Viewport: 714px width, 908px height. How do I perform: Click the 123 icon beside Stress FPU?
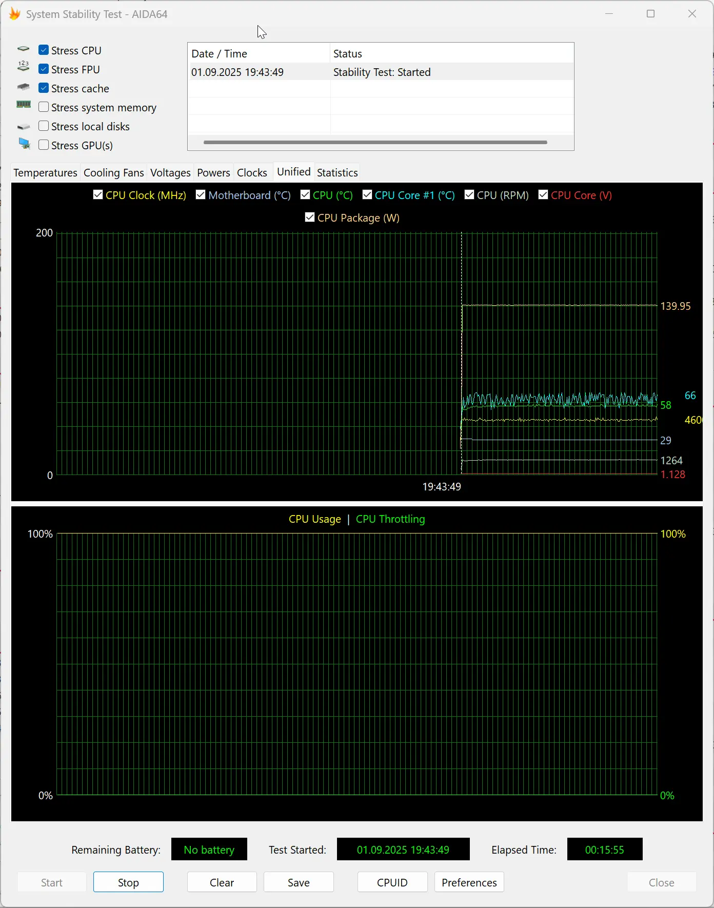point(24,66)
